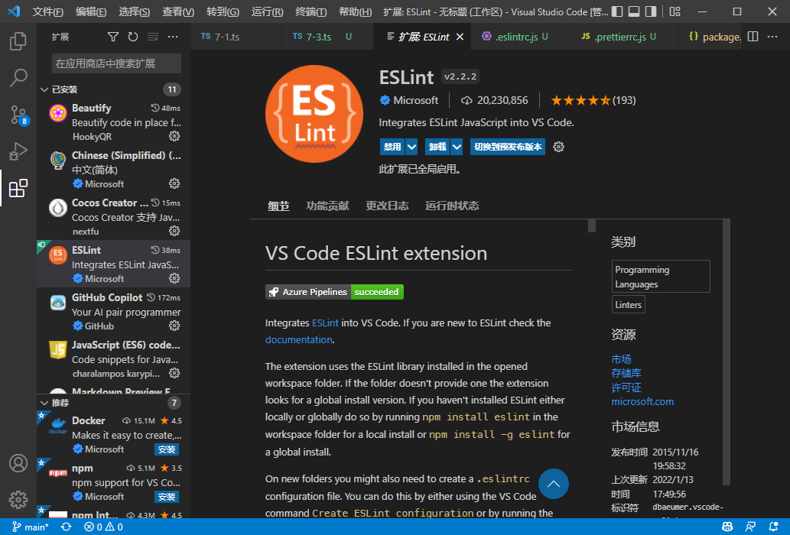Clear extensions search results icon
790x535 pixels.
153,37
